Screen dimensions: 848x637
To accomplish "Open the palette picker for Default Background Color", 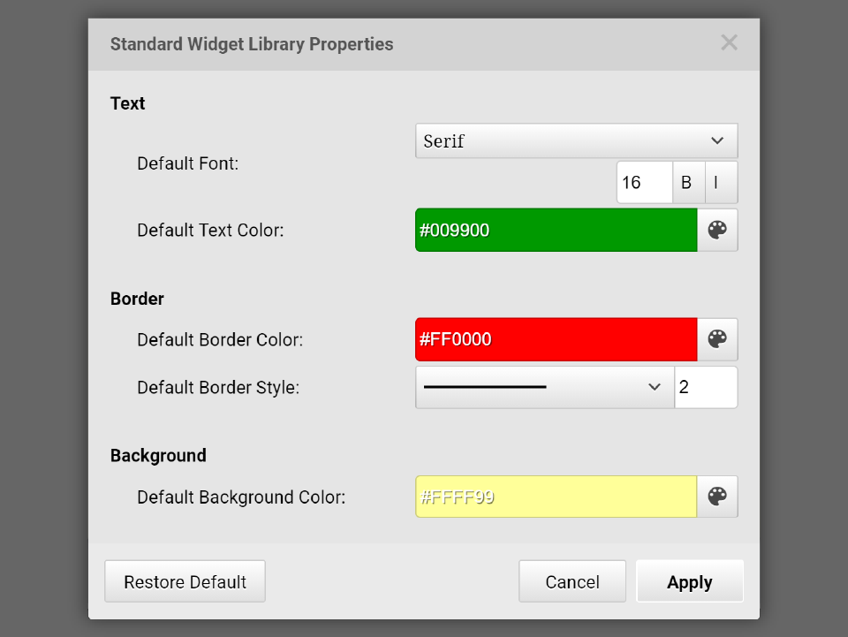I will [717, 497].
